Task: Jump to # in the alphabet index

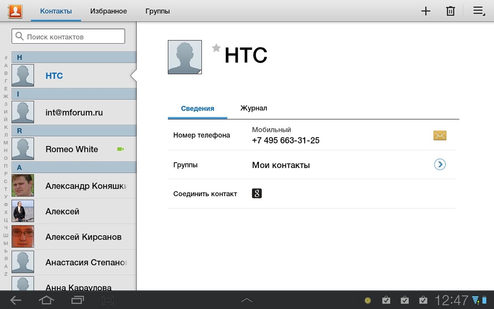Action: [x=6, y=58]
